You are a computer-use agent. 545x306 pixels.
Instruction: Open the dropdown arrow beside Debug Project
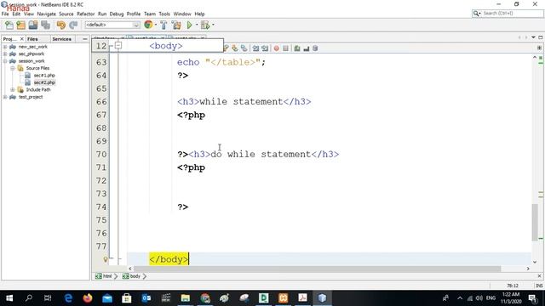tap(213, 25)
